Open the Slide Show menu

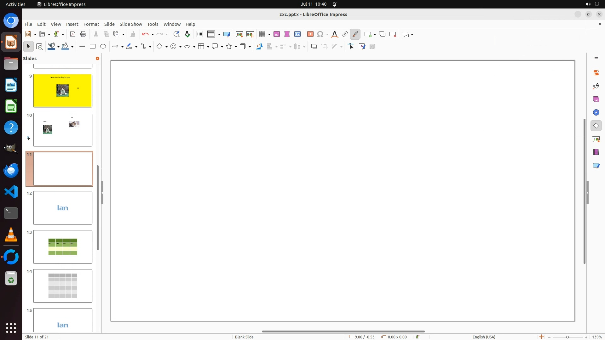[x=131, y=24]
